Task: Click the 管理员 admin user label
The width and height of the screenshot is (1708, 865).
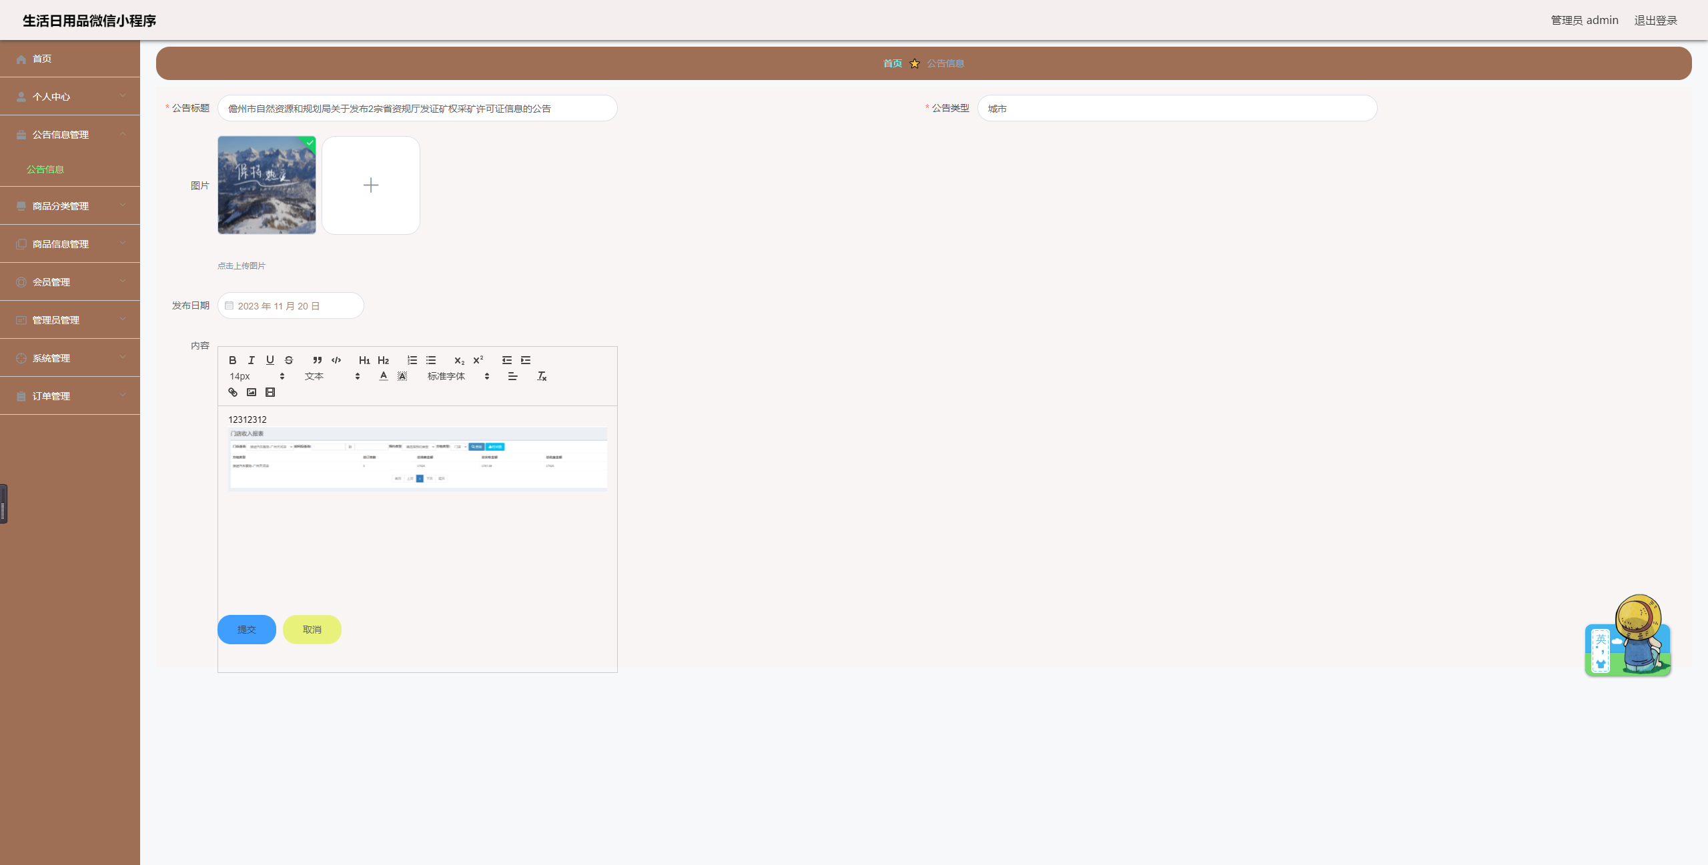Action: tap(1585, 21)
